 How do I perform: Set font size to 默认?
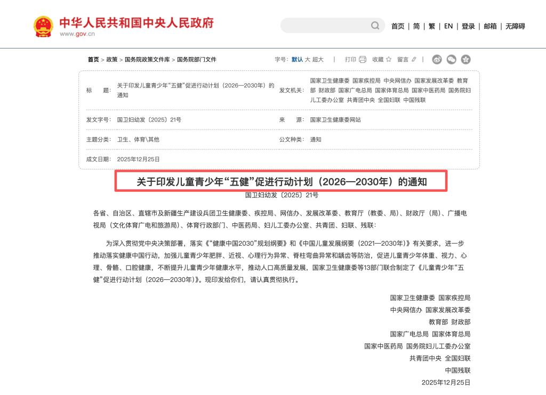(x=297, y=60)
